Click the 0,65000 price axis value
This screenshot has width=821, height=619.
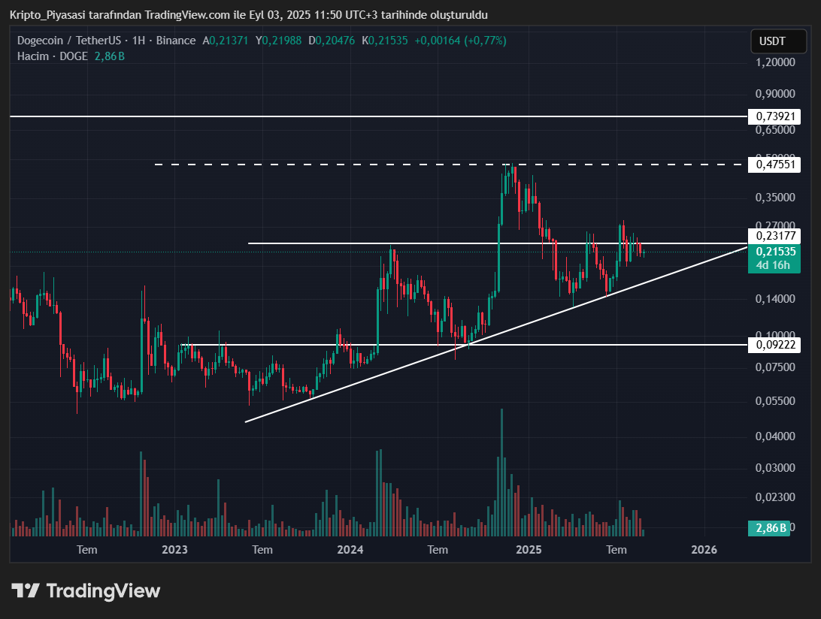(x=775, y=129)
